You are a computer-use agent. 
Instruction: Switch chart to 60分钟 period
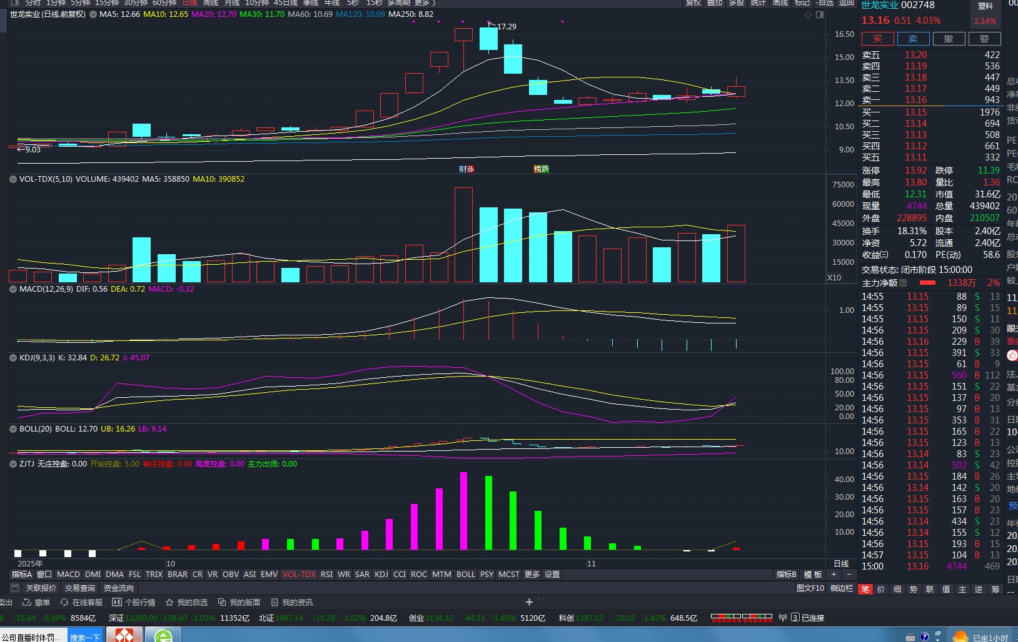(164, 3)
